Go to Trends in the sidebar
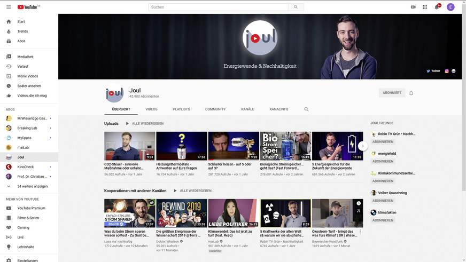This screenshot has height=262, width=466. (x=22, y=31)
